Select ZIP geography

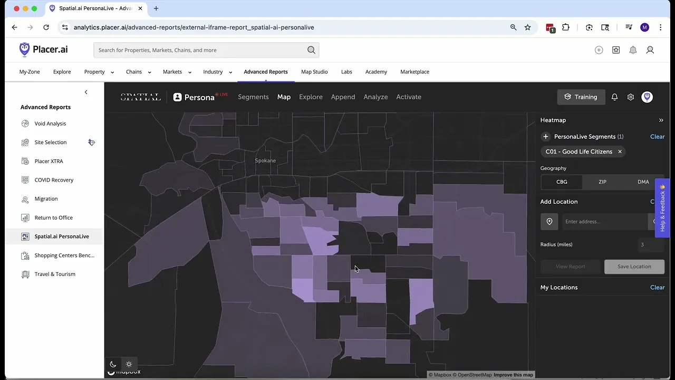602,182
